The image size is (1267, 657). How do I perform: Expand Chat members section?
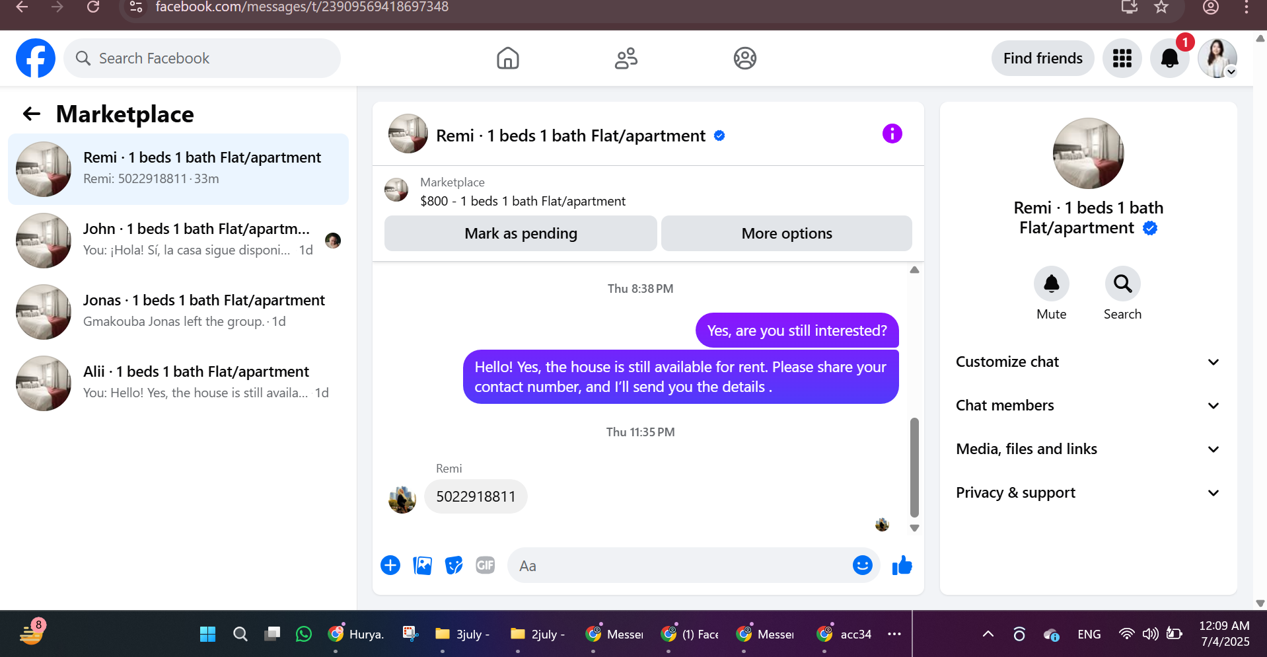coord(1088,405)
